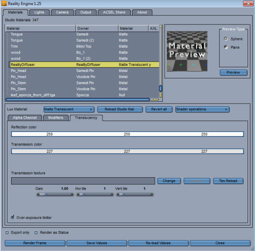Click Change transmission texture button
The height and width of the screenshot is (251, 255).
(169, 181)
